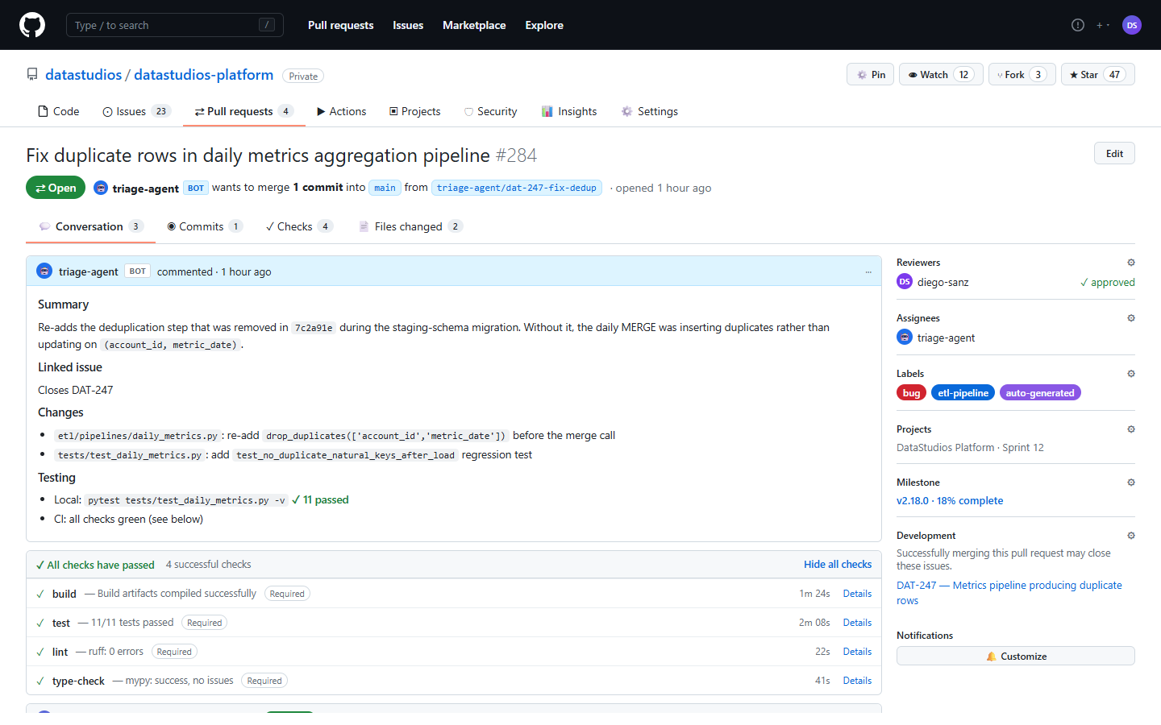Click DataStudios Platform · Sprint 12 project
1161x725 pixels.
point(970,447)
